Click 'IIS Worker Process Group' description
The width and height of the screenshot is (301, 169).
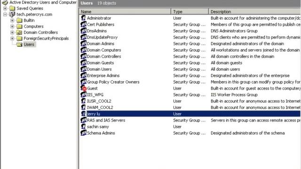click(x=234, y=95)
